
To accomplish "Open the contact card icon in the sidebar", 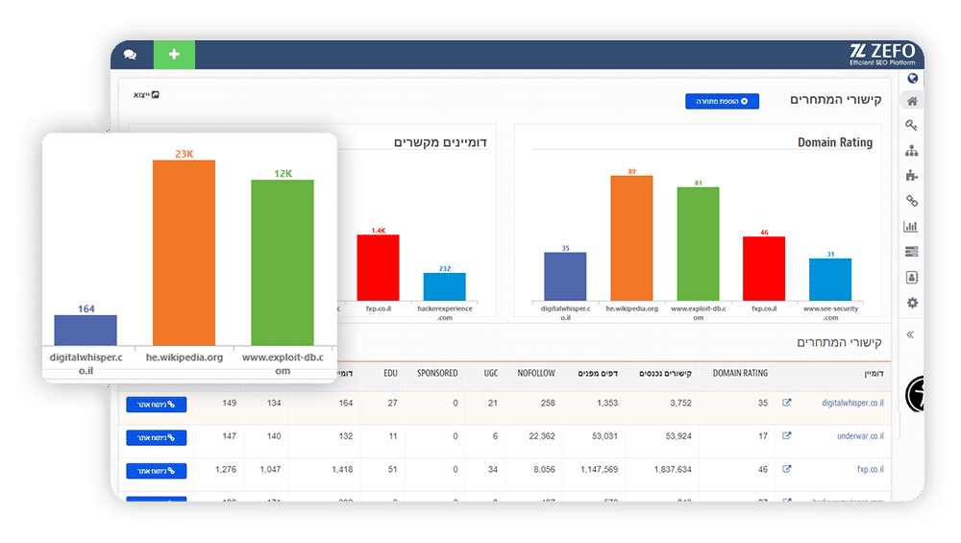I will pyautogui.click(x=911, y=278).
